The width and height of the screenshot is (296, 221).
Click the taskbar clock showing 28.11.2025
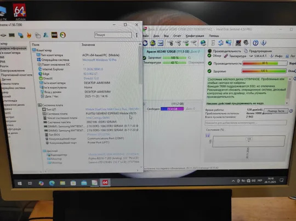(270, 181)
